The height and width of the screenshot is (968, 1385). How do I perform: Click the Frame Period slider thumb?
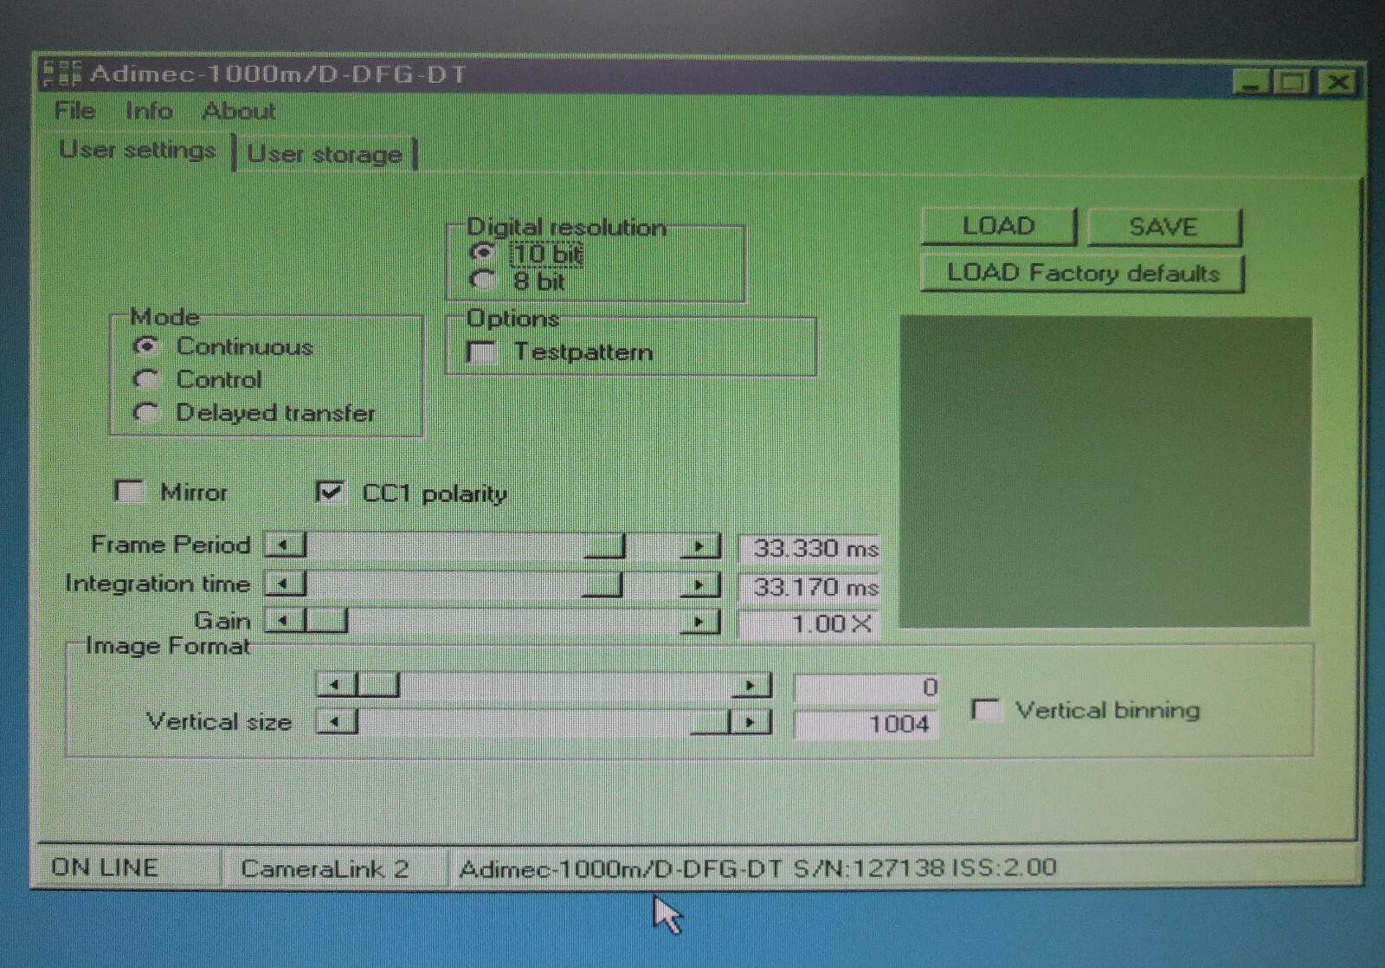point(604,546)
